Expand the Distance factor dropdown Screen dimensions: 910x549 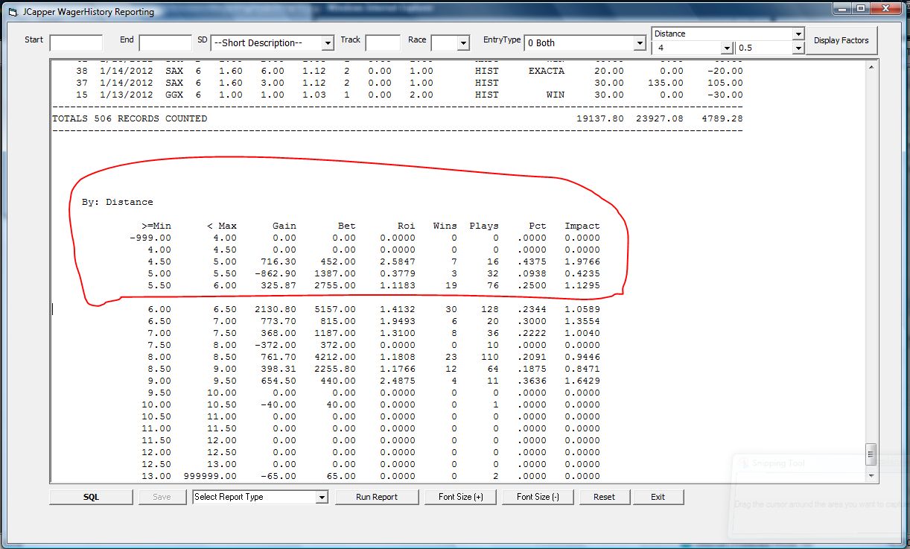coord(728,34)
